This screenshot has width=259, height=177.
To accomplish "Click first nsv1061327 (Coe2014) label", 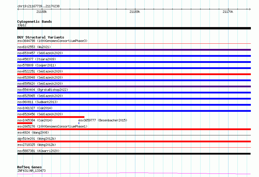I will coord(35,108).
